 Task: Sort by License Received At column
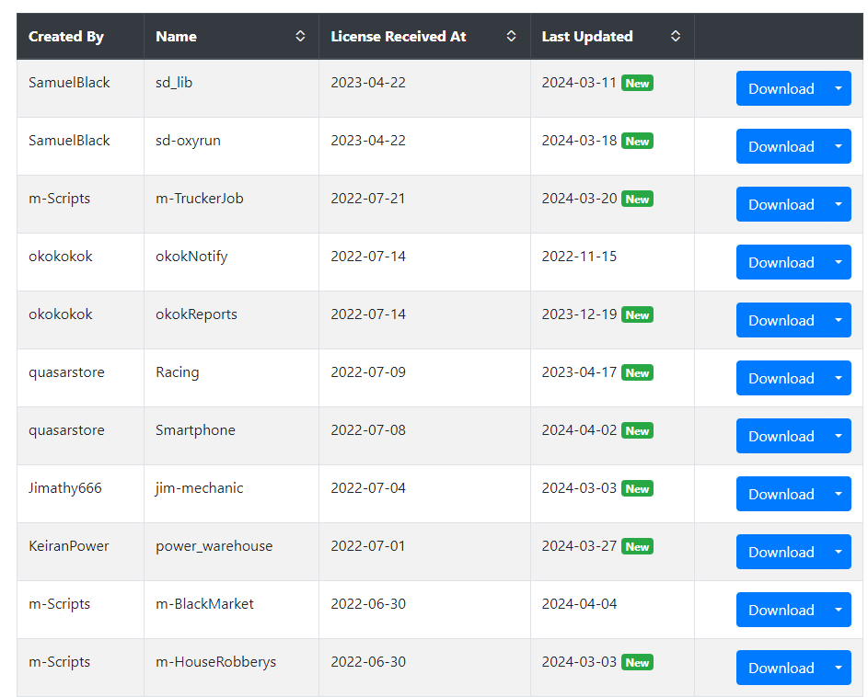(511, 36)
